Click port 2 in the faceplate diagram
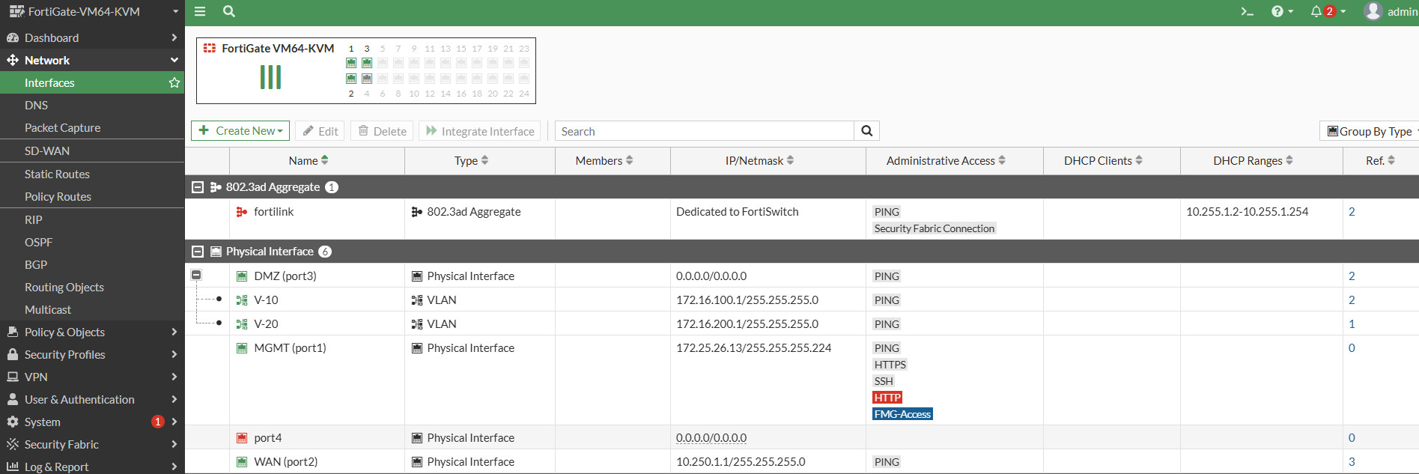The width and height of the screenshot is (1419, 474). [x=351, y=79]
